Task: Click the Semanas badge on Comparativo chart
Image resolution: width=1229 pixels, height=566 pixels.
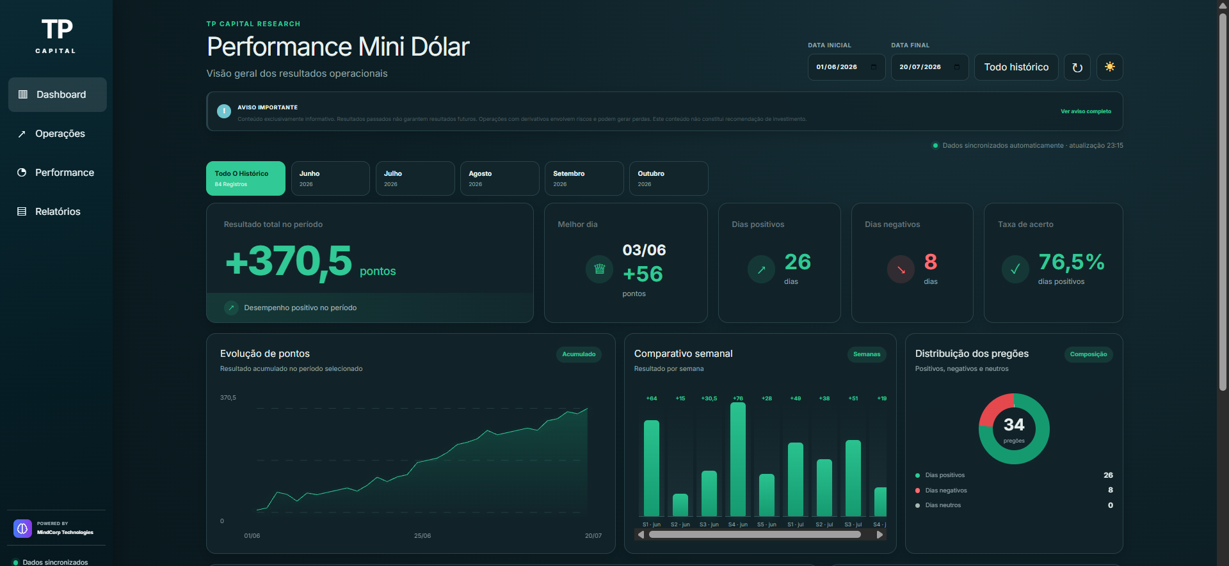Action: [x=867, y=354]
